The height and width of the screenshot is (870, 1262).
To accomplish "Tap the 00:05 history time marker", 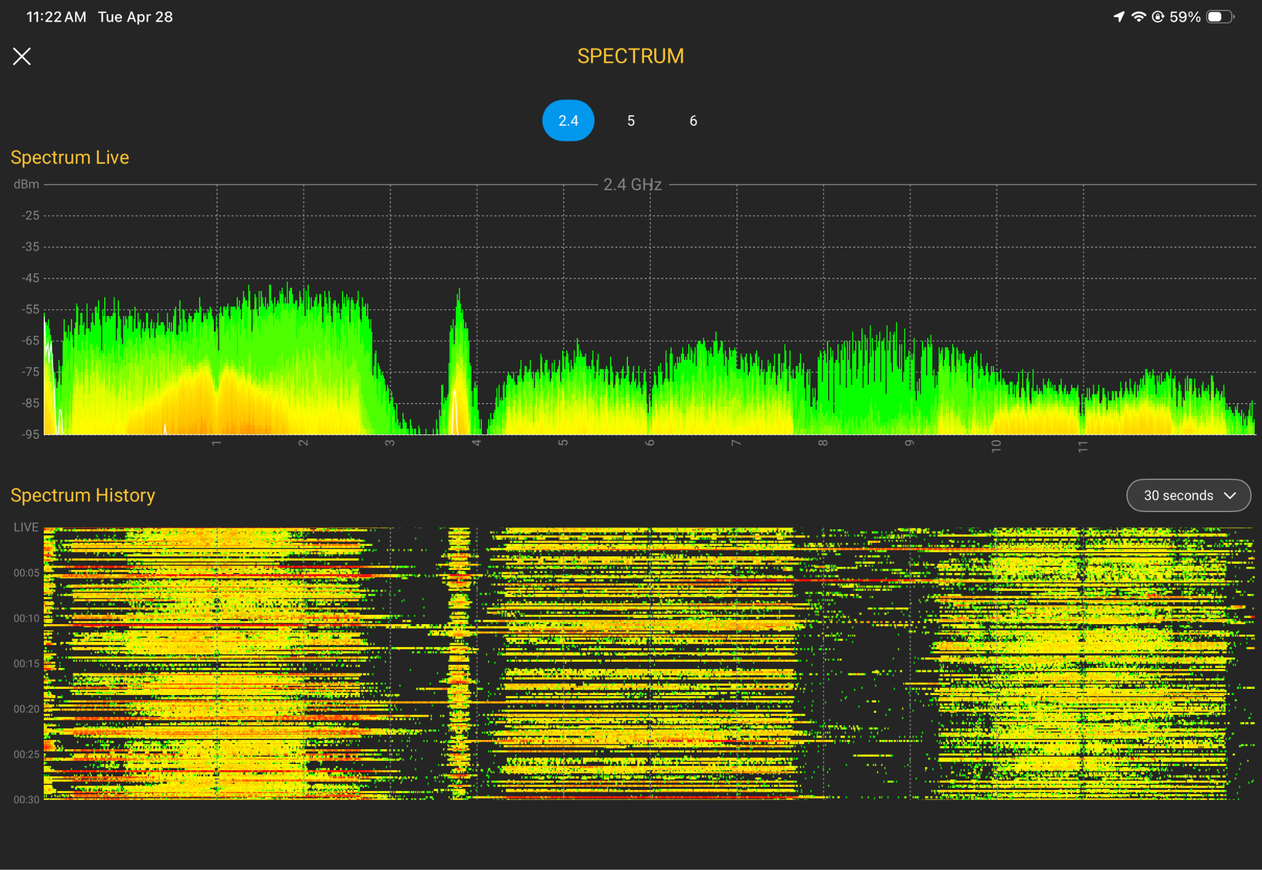I will 26,573.
